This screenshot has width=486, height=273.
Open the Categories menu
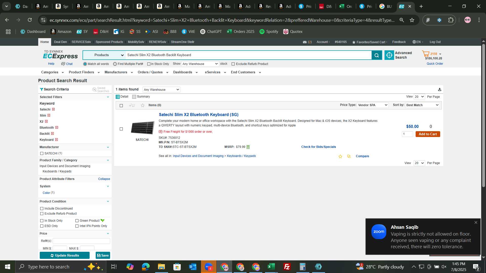(x=52, y=72)
